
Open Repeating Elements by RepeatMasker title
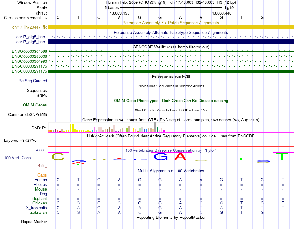tap(171, 218)
